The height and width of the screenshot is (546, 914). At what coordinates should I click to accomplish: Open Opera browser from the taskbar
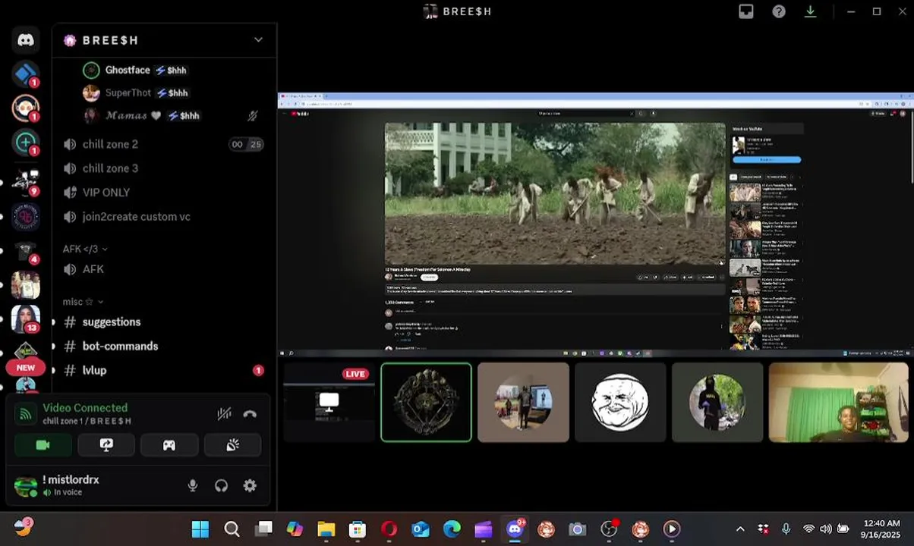[389, 529]
